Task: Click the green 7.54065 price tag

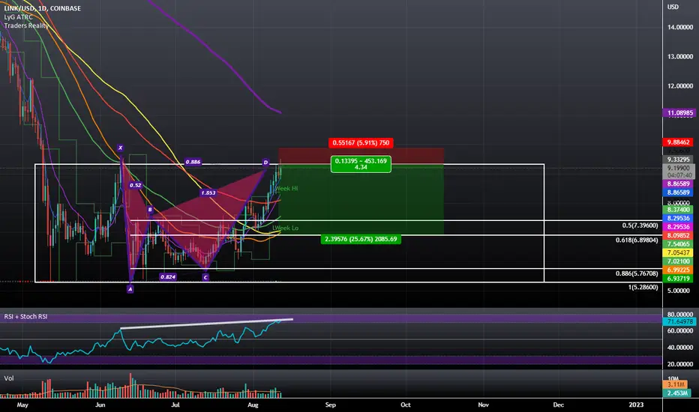Action: (678, 244)
